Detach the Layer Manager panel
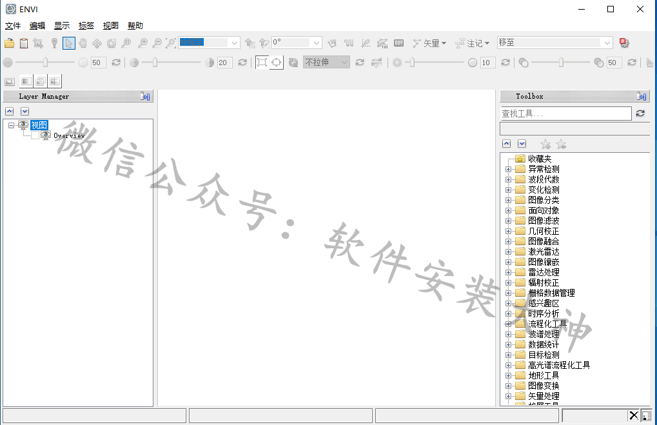This screenshot has height=425, width=657. pos(146,96)
